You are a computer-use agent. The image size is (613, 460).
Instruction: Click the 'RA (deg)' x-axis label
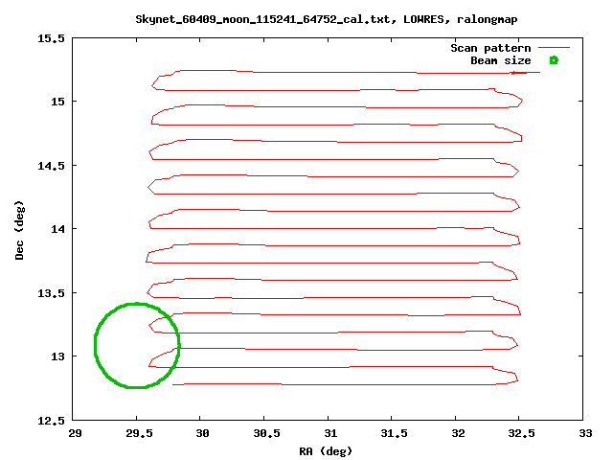click(326, 451)
